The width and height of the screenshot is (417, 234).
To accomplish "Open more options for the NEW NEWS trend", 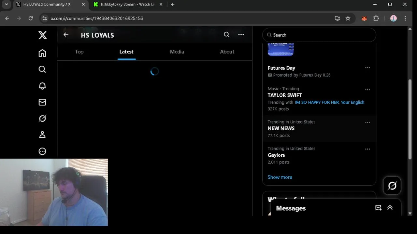I will click(367, 122).
